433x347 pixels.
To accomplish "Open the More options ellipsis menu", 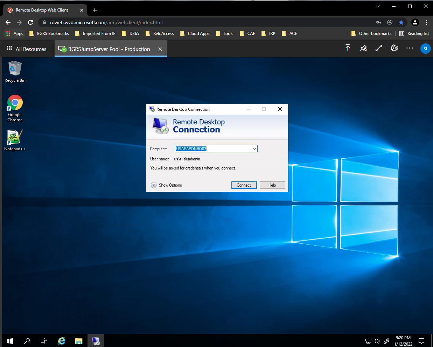I will click(x=410, y=48).
